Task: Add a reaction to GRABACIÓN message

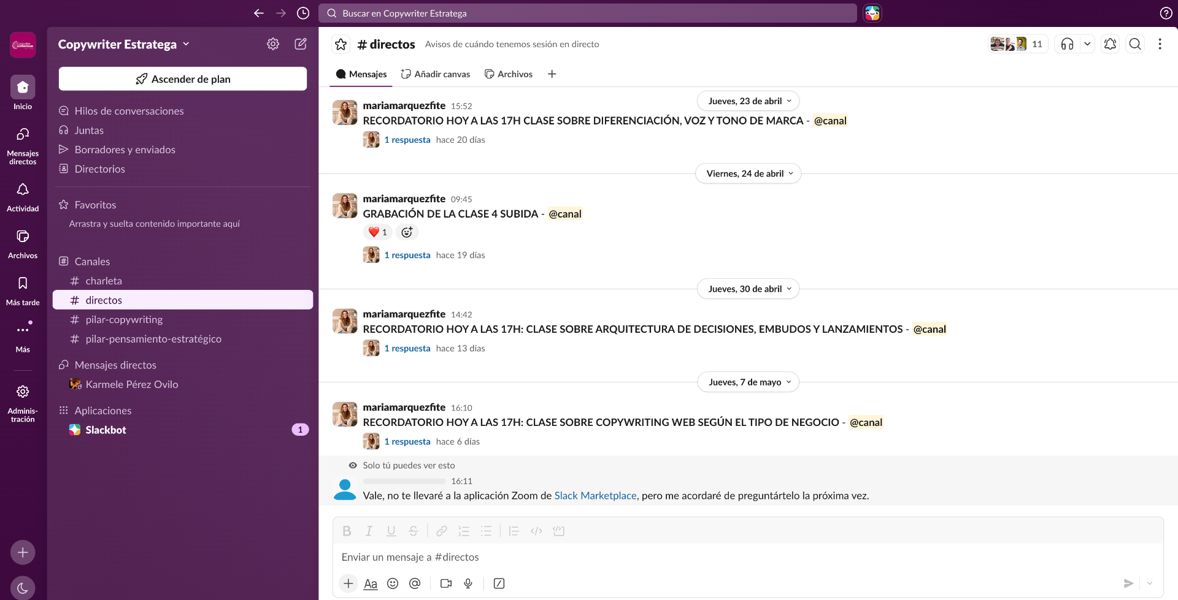Action: (407, 232)
